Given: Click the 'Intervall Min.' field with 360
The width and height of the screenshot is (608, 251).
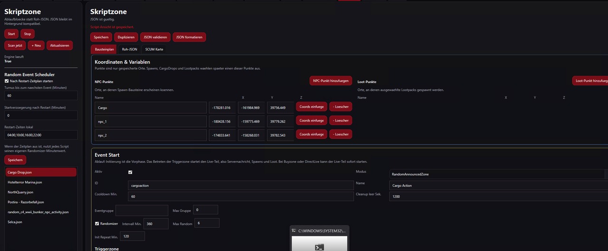Looking at the screenshot, I should pyautogui.click(x=156, y=224).
